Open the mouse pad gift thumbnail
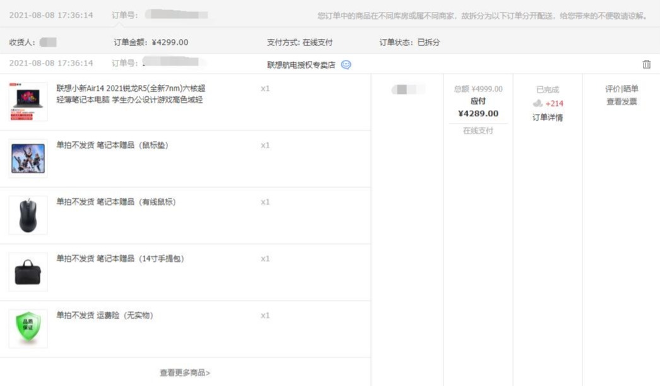The width and height of the screenshot is (660, 386). tap(28, 158)
